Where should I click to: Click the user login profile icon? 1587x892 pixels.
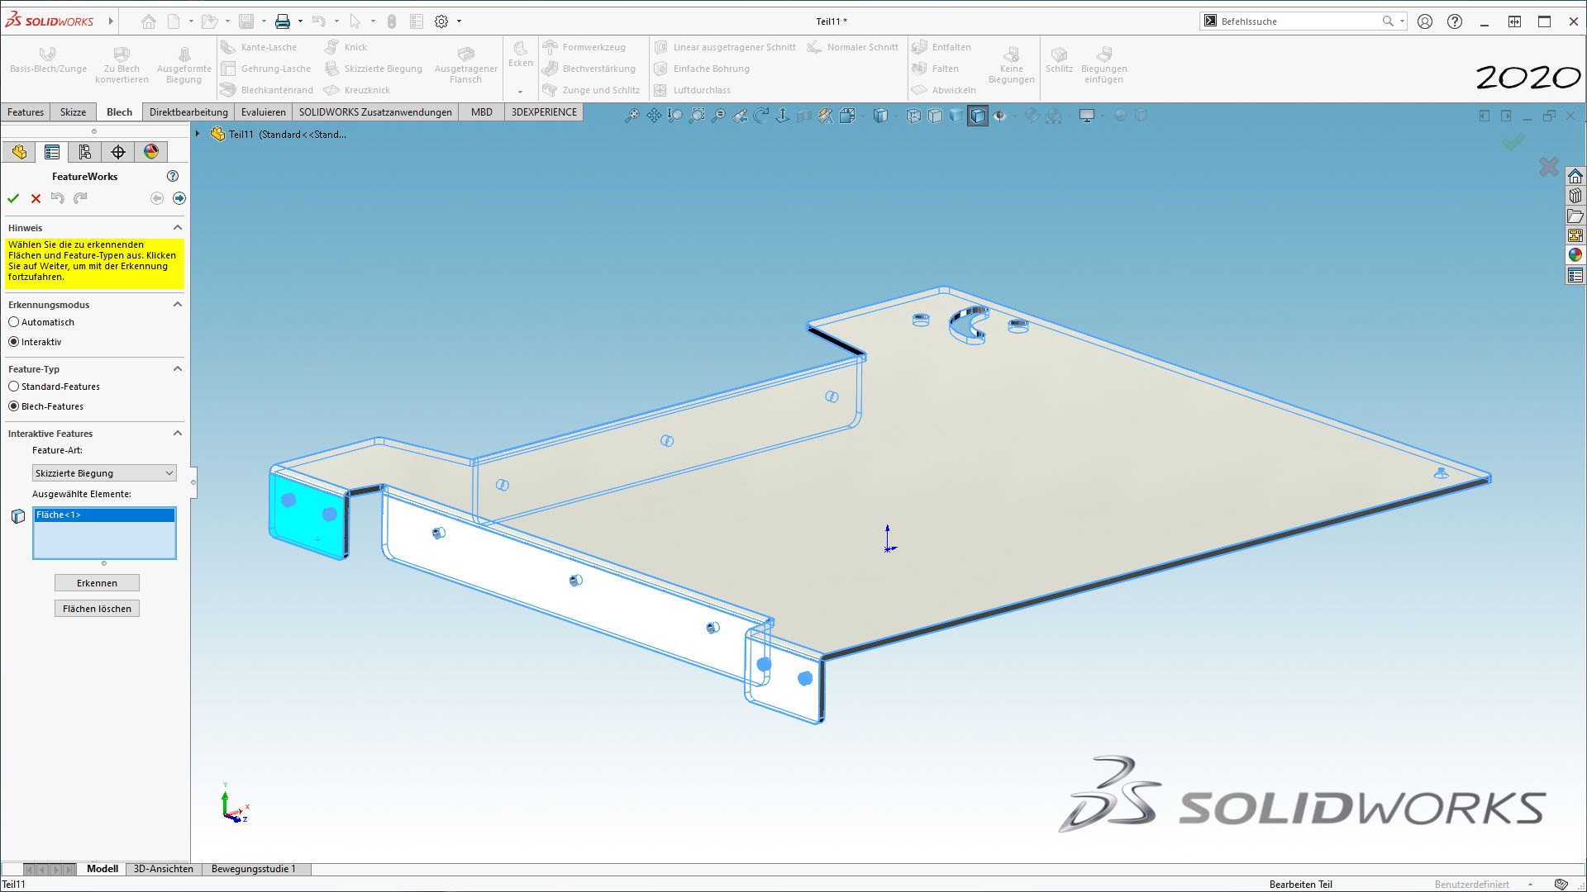[1425, 21]
